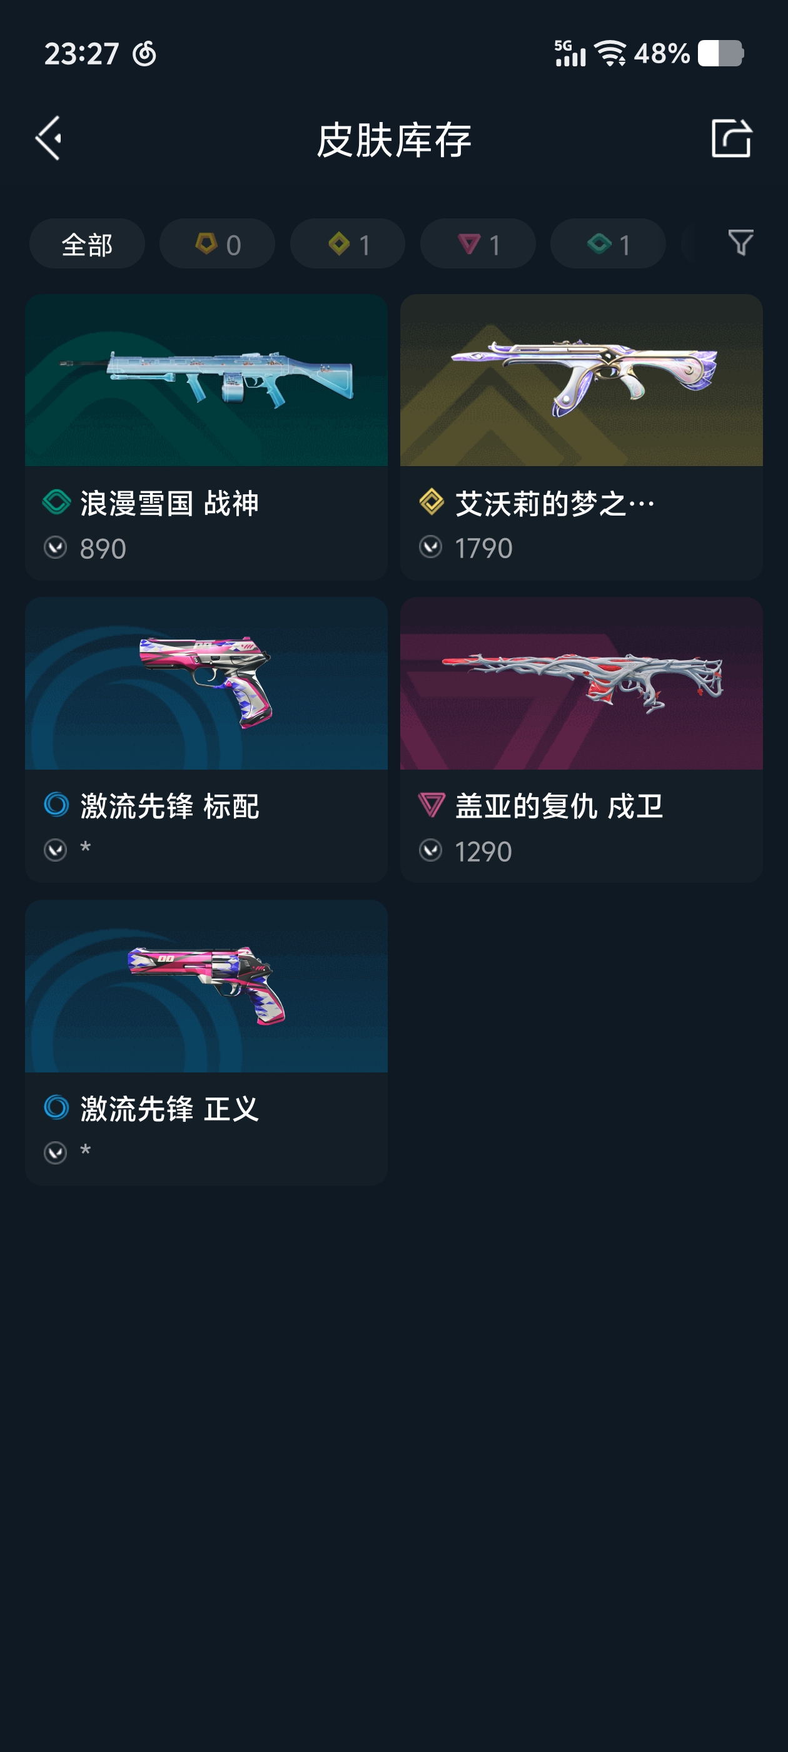The width and height of the screenshot is (788, 1752).
Task: Select the 全部 filter tab
Action: 87,243
